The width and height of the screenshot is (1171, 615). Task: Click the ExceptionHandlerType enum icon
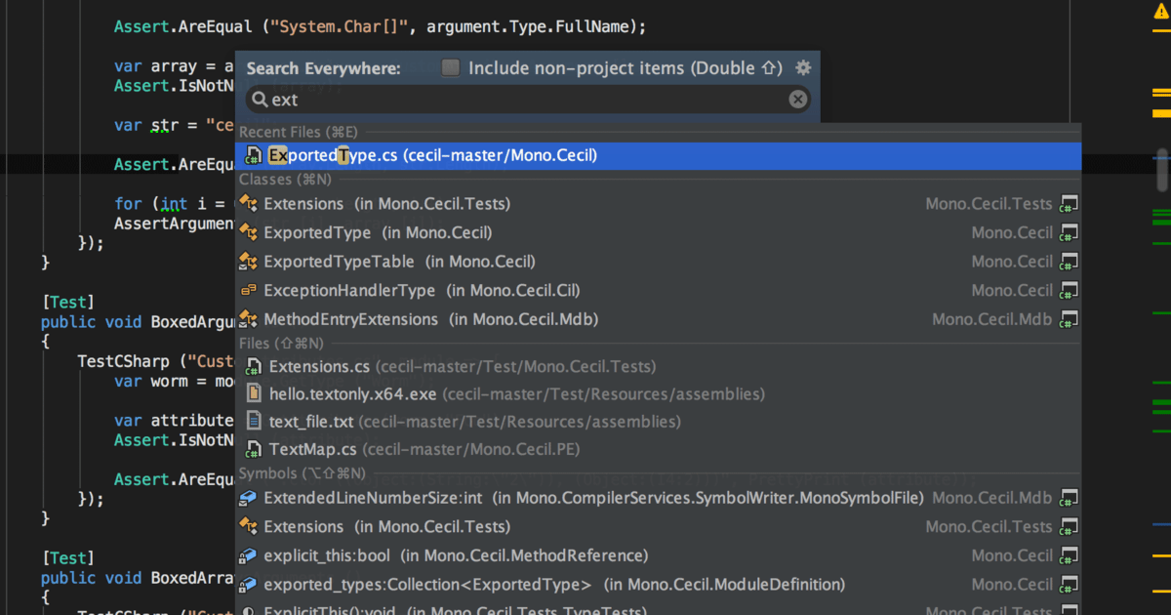[248, 291]
